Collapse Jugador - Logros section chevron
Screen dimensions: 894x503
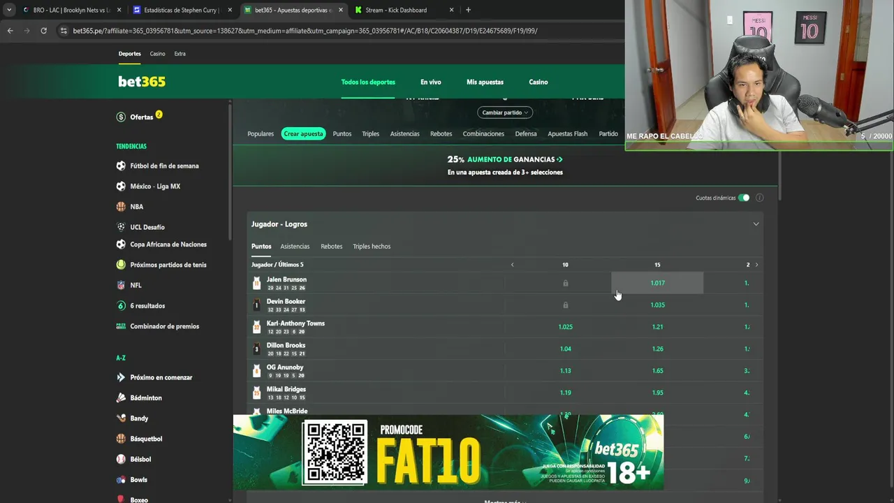[x=756, y=224]
